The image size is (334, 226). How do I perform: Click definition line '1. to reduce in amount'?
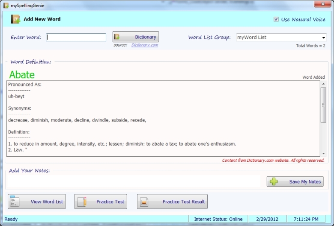(x=122, y=144)
